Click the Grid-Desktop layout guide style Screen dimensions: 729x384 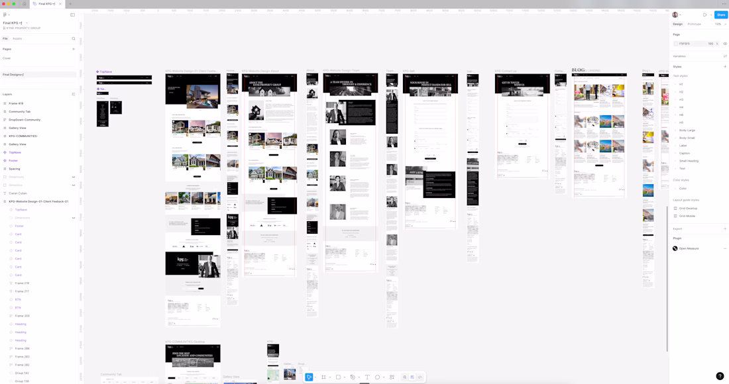(688, 209)
